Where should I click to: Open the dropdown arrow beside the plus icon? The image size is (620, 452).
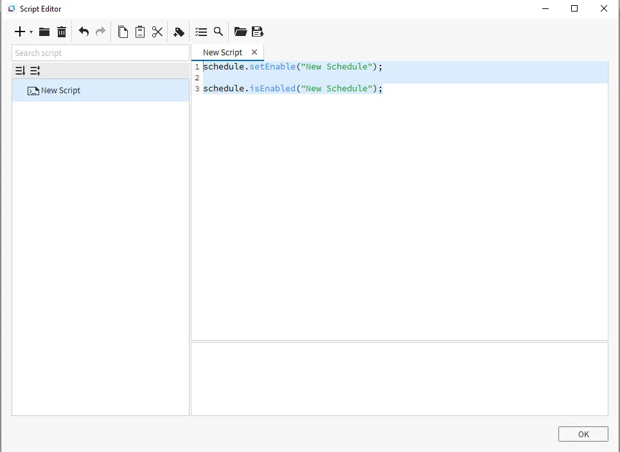point(31,32)
